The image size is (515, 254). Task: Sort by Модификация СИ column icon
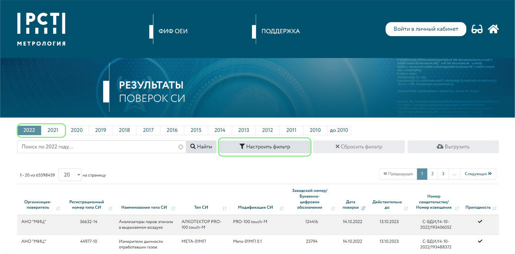[282, 208]
